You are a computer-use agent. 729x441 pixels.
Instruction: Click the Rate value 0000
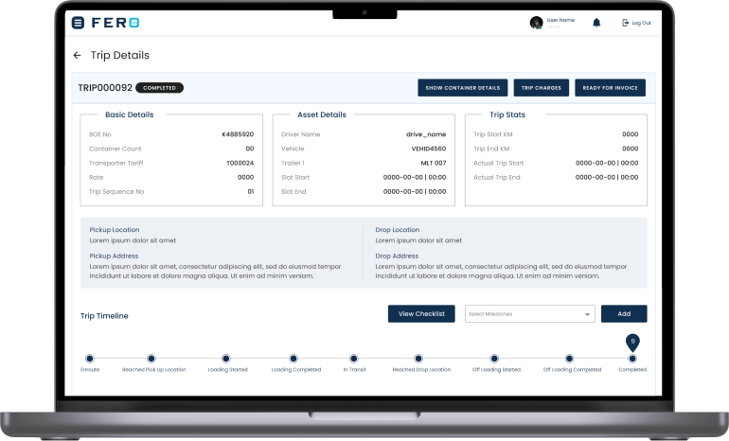(245, 178)
